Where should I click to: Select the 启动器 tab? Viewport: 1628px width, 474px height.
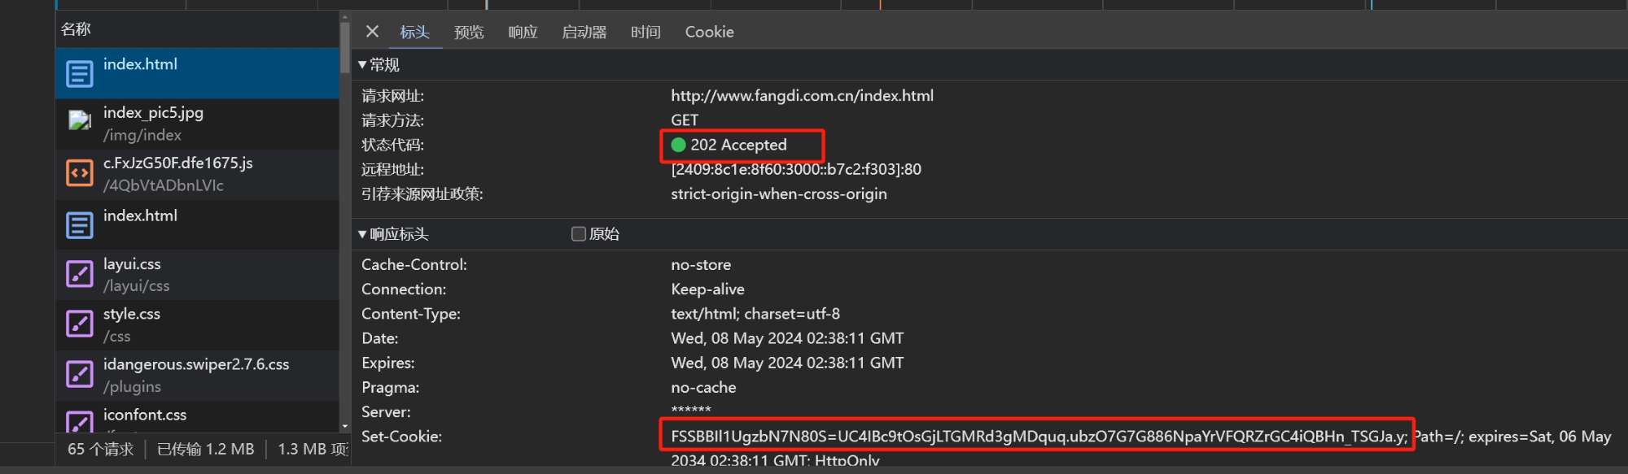(584, 32)
